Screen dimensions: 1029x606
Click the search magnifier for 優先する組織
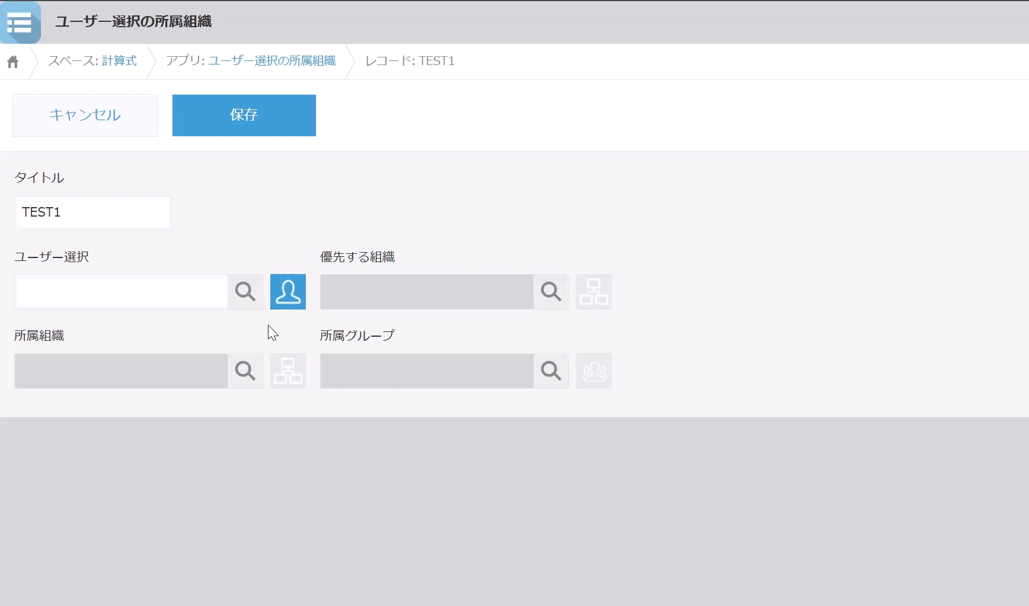(551, 292)
